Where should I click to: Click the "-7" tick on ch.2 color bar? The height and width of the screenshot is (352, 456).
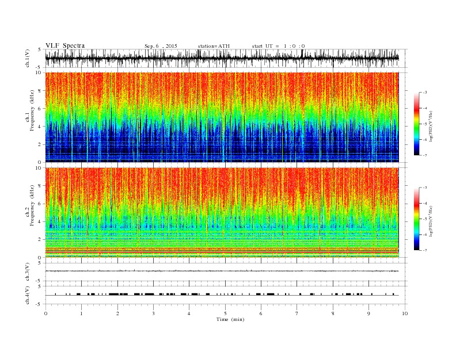(425, 250)
